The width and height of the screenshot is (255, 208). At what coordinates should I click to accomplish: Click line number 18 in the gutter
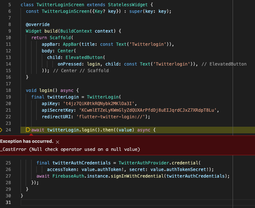point(8,90)
